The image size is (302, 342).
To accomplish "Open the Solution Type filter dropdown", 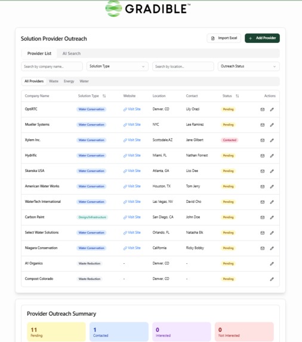I will coord(118,66).
